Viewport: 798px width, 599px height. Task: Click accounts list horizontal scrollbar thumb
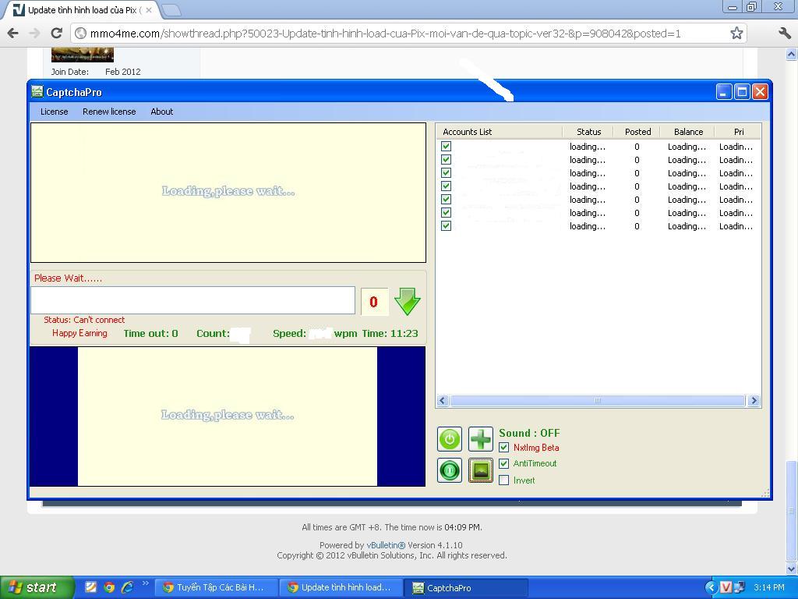point(598,400)
